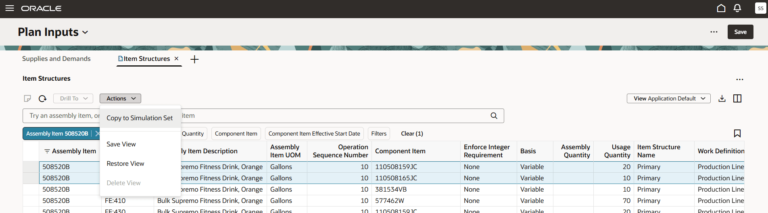This screenshot has height=213, width=768.
Task: Open the hamburger navigation menu
Action: click(x=10, y=8)
